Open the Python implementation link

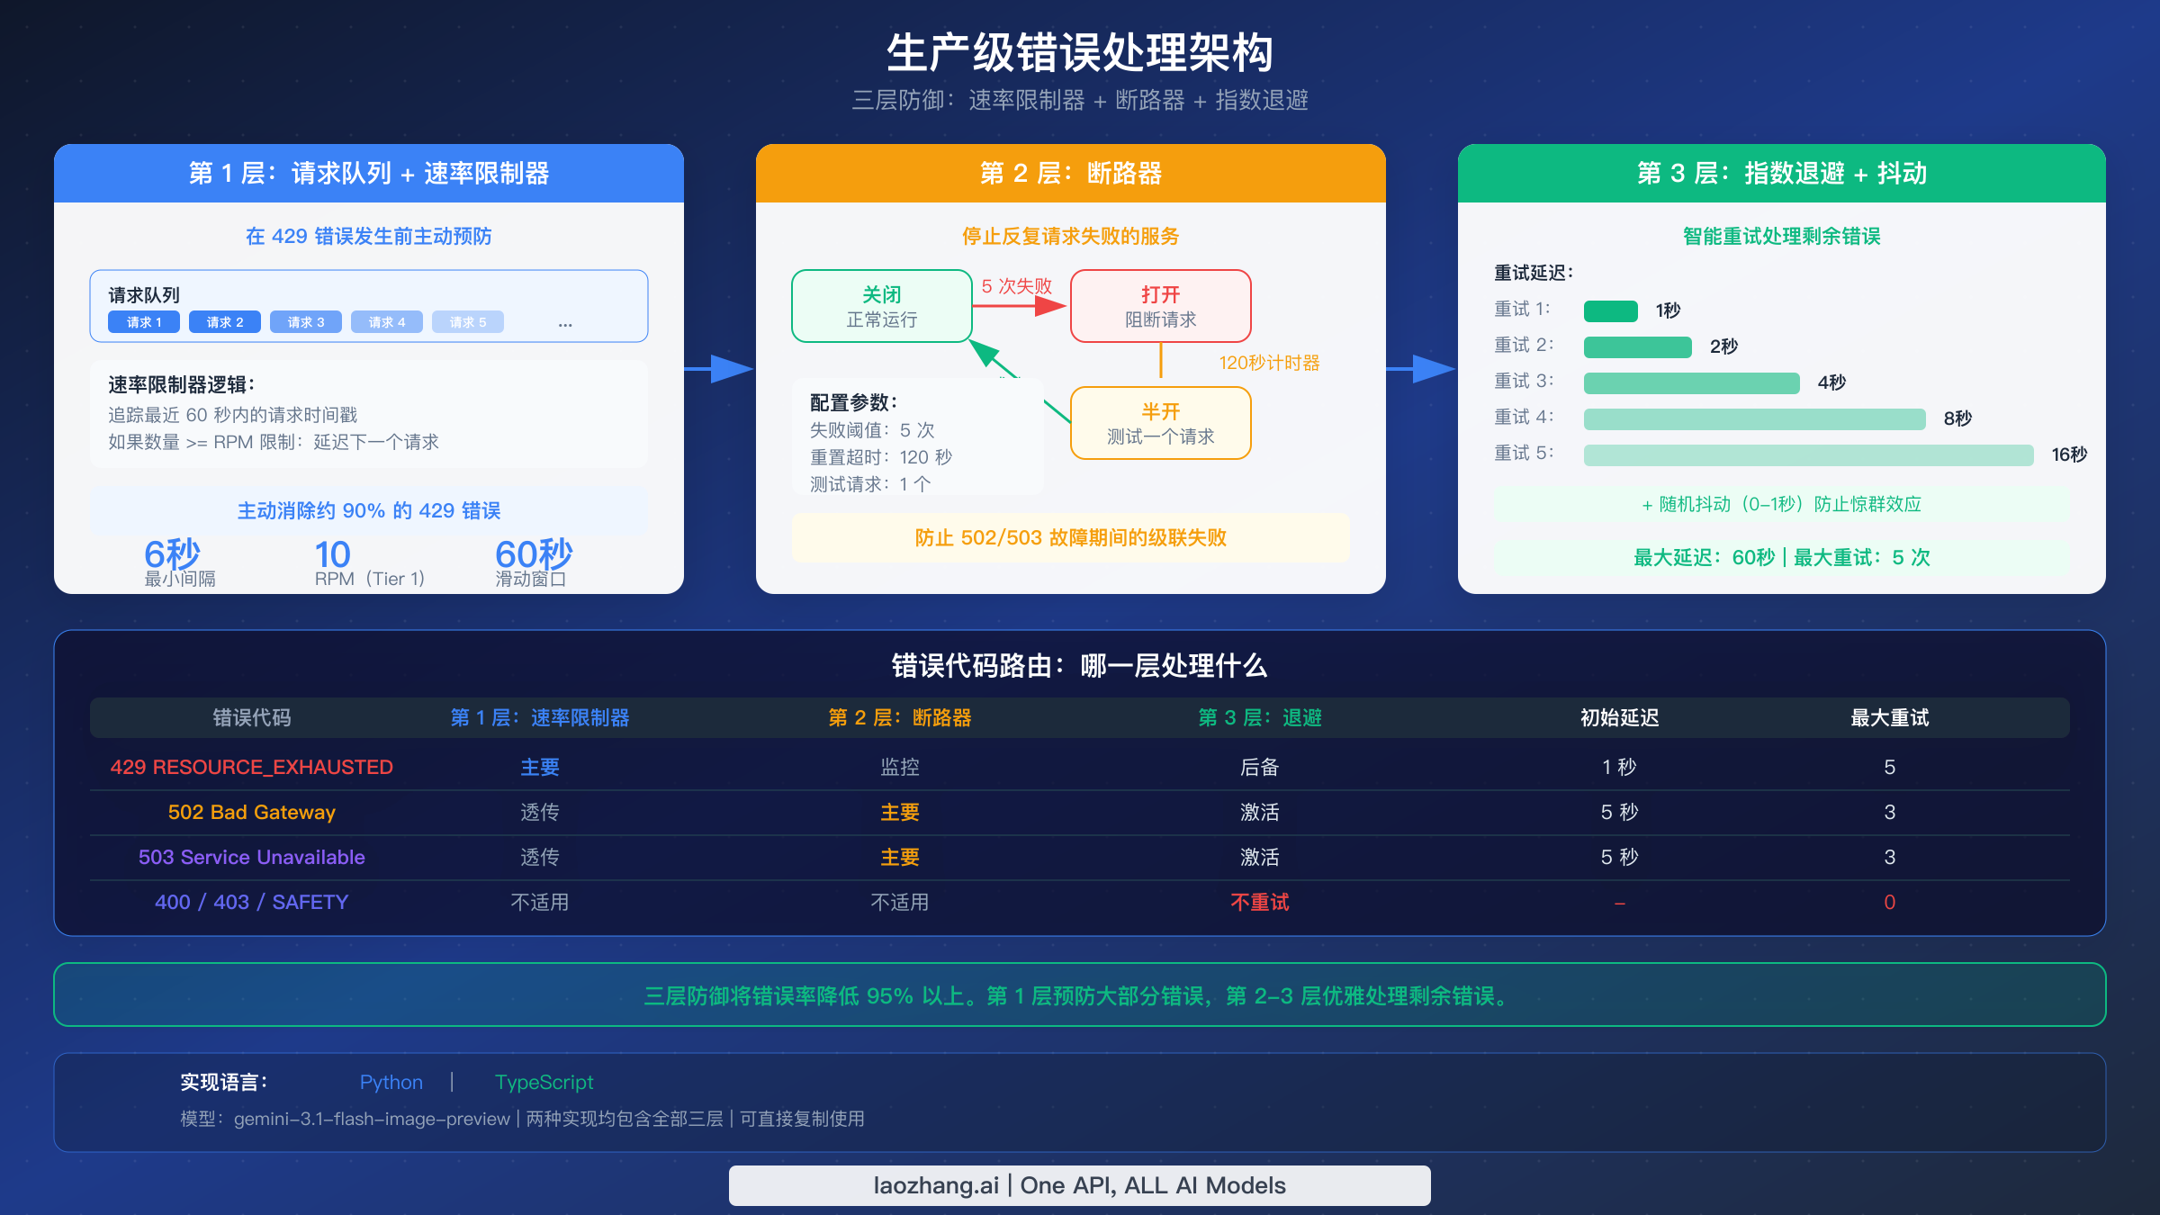391,1082
